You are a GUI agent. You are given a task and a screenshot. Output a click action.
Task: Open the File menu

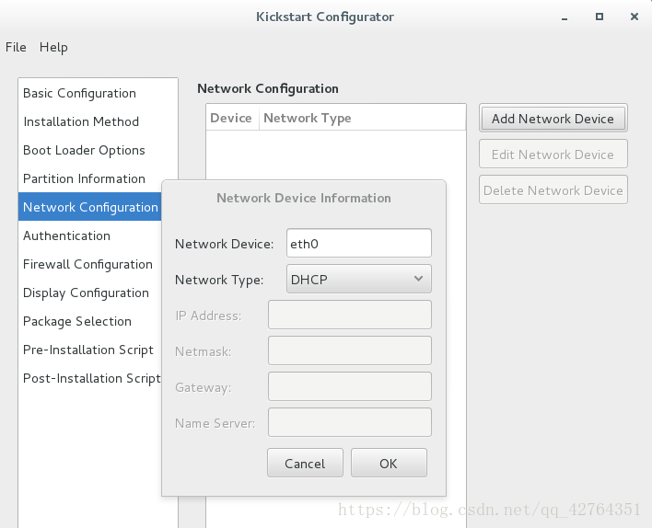tap(16, 47)
